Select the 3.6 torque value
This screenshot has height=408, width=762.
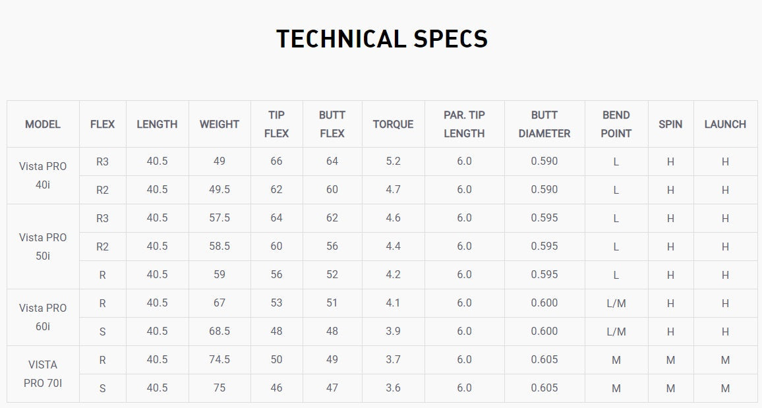393,388
